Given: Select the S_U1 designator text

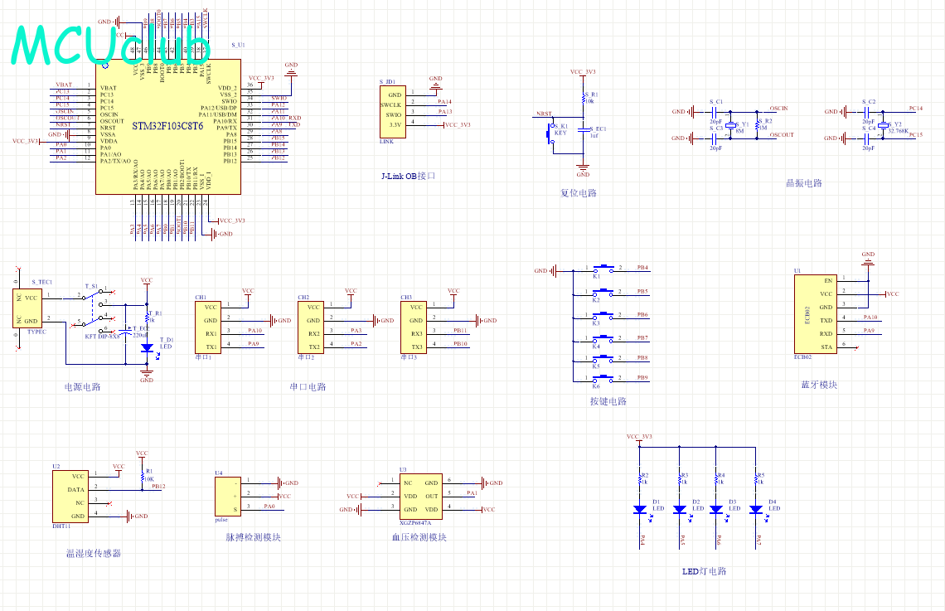Looking at the screenshot, I should tap(238, 46).
